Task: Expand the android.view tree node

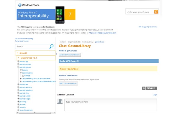Action: click(x=18, y=93)
